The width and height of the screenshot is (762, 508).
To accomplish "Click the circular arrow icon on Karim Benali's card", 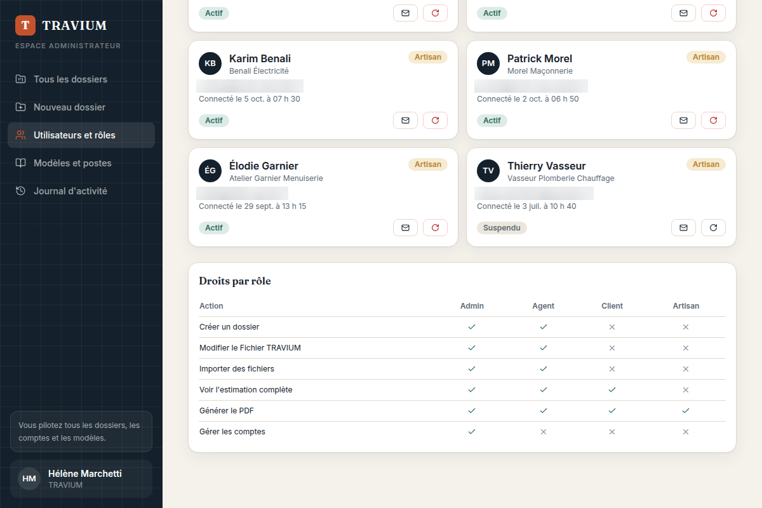I will pos(436,120).
